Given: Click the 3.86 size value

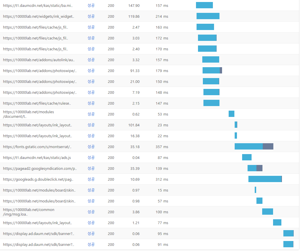Looking at the screenshot, I should coord(136,212).
